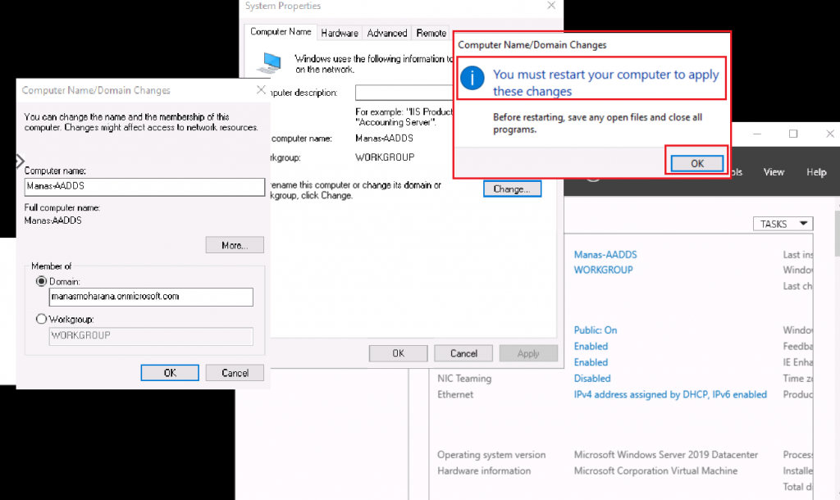The height and width of the screenshot is (500, 840).
Task: Click the Public: On firewall link
Action: click(x=596, y=330)
